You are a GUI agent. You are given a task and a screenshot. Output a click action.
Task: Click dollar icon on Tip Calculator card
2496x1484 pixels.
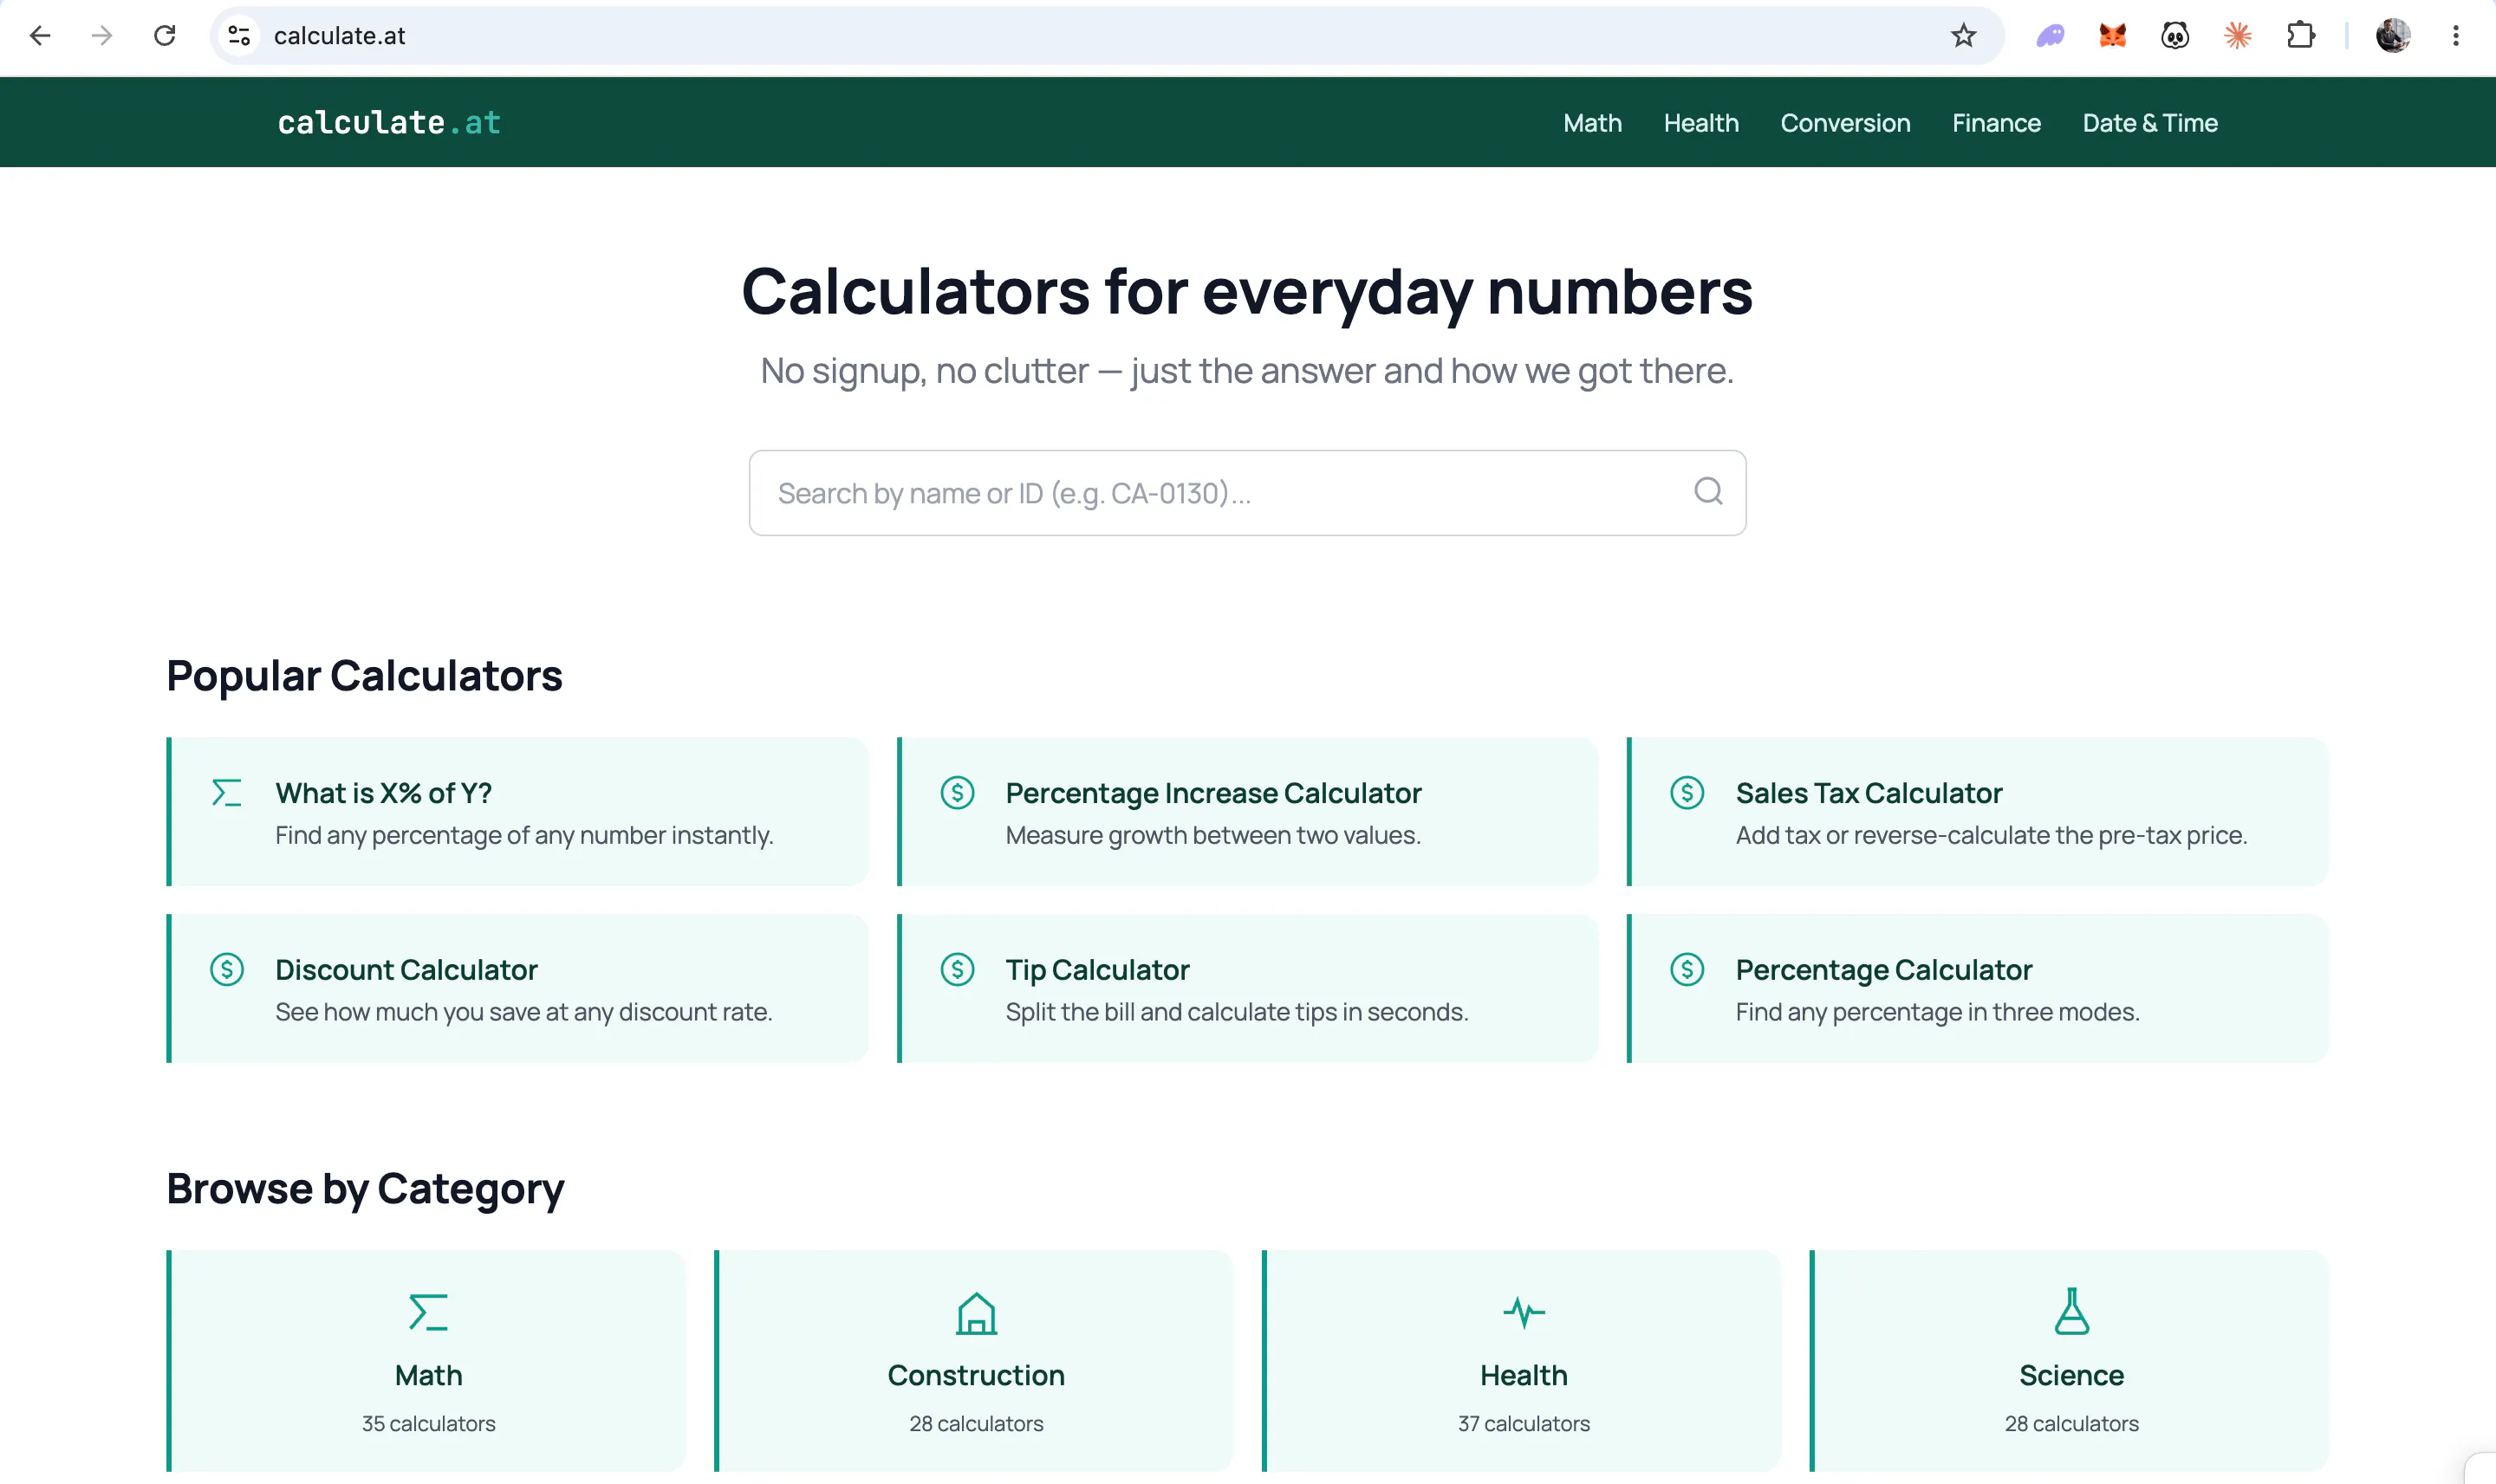[958, 969]
